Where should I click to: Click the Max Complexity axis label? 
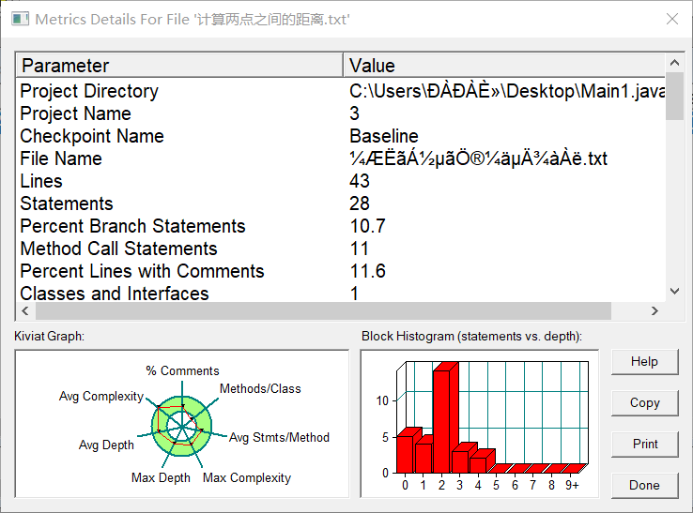(x=247, y=477)
